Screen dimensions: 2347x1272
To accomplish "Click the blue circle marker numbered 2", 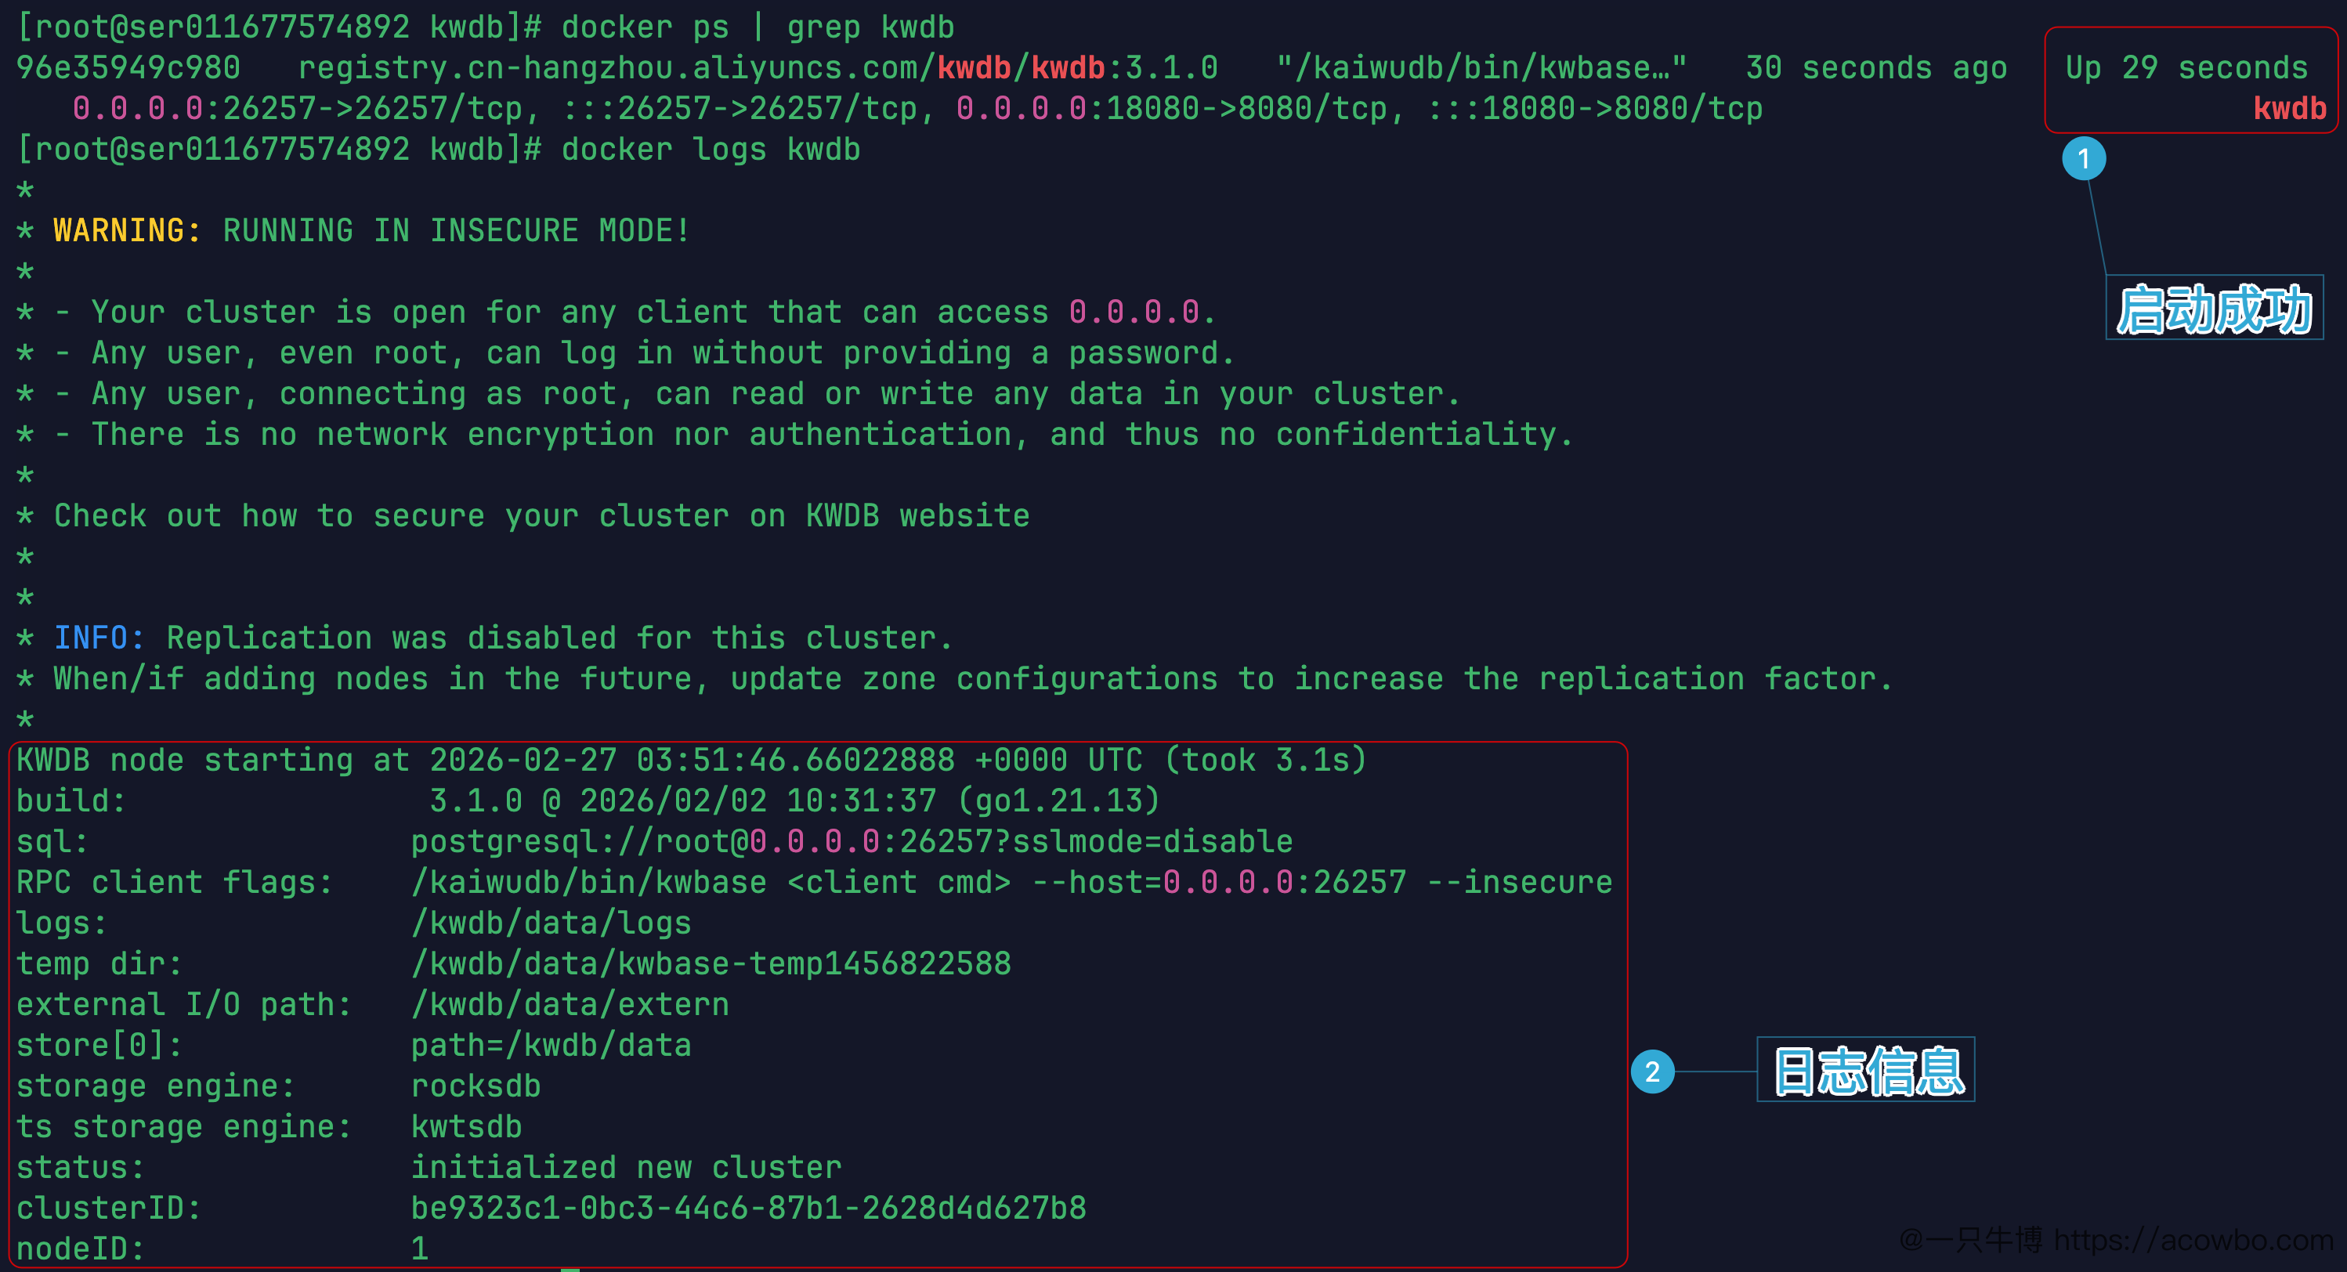I will click(1653, 1071).
